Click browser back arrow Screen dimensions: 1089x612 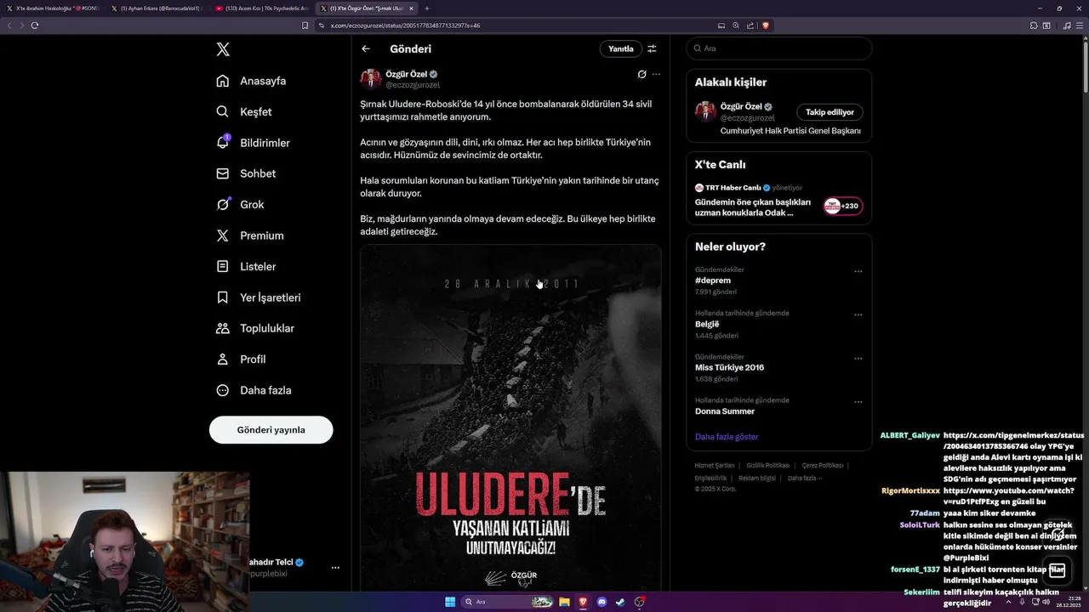(x=9, y=25)
